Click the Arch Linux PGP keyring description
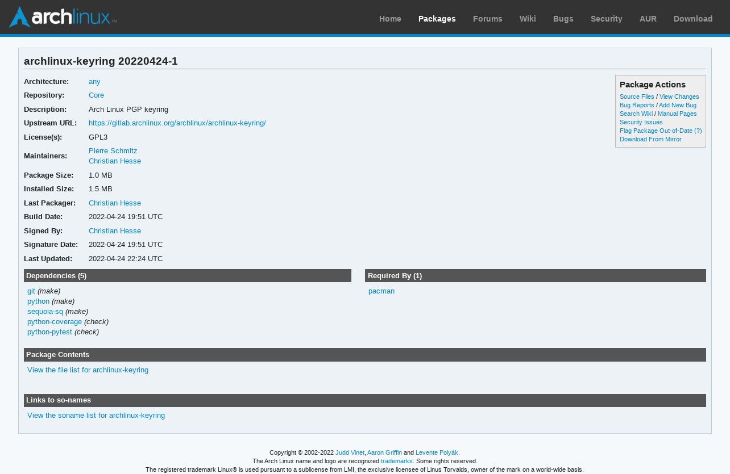Image resolution: width=730 pixels, height=474 pixels. 128,110
